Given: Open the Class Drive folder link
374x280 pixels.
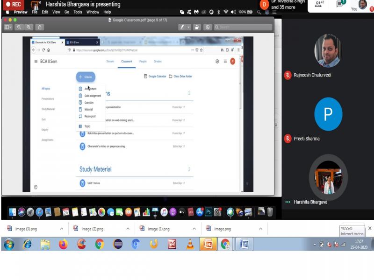Looking at the screenshot, I should [x=180, y=77].
